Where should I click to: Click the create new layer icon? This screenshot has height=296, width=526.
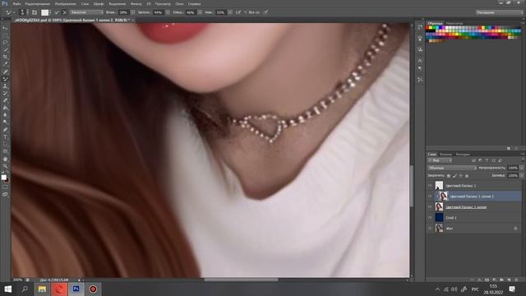509,280
